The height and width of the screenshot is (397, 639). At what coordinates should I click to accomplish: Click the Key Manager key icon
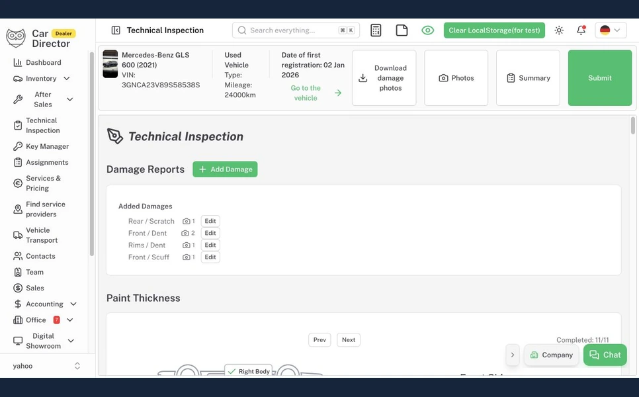tap(18, 146)
